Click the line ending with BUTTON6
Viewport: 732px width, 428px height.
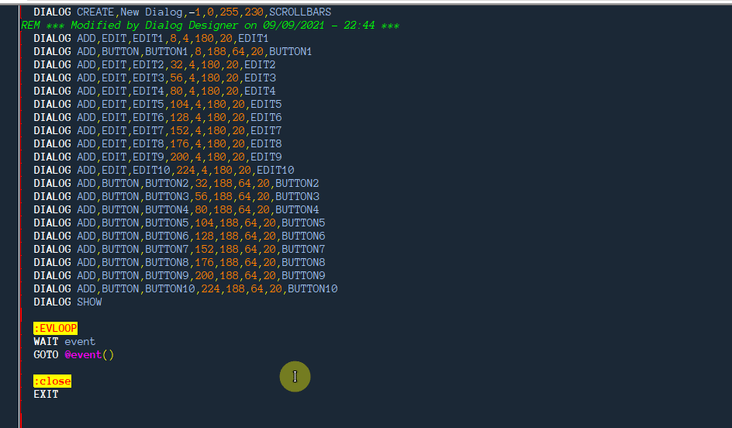(179, 236)
